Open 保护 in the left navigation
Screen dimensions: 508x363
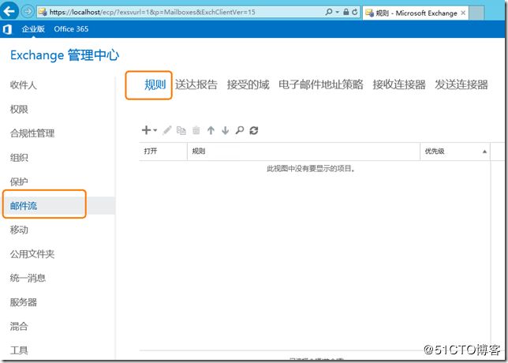click(19, 181)
